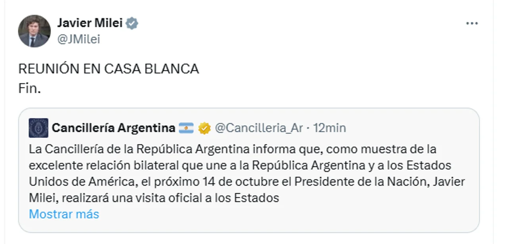Click the gold verified badge of Cancillería Argentina

[x=205, y=129]
